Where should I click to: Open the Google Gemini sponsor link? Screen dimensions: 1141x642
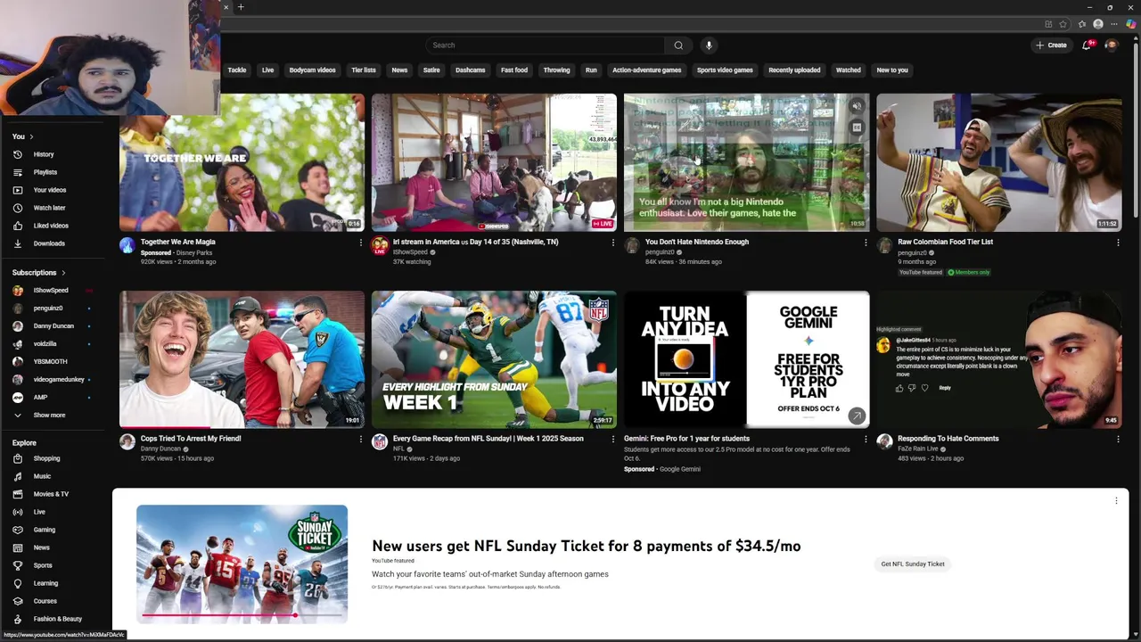(679, 469)
